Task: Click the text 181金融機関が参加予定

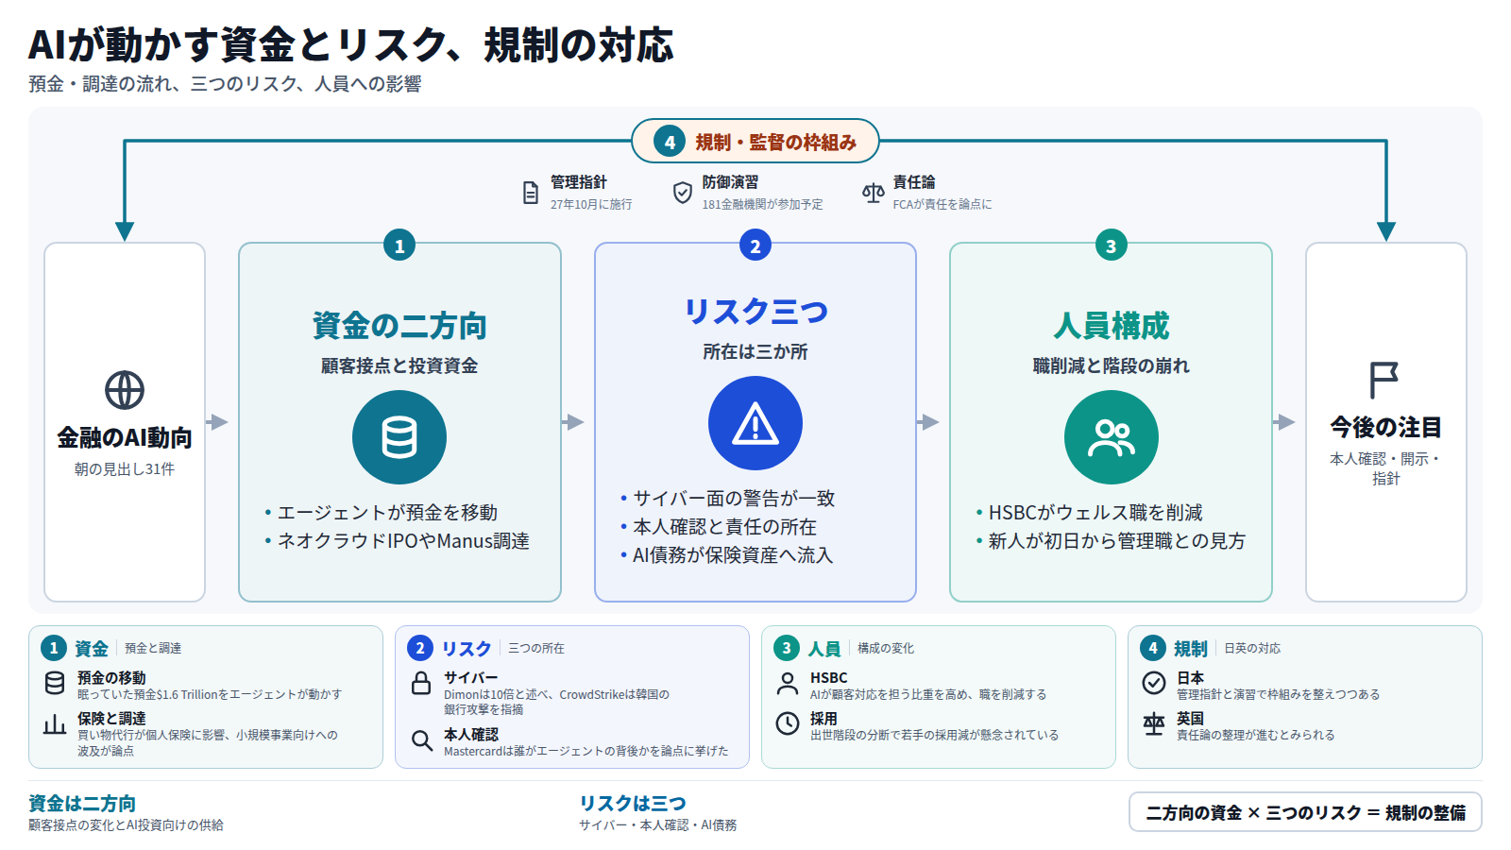Action: (x=762, y=204)
